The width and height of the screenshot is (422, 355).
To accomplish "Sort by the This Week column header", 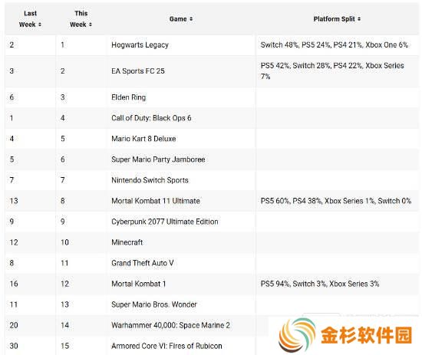I will coord(81,19).
